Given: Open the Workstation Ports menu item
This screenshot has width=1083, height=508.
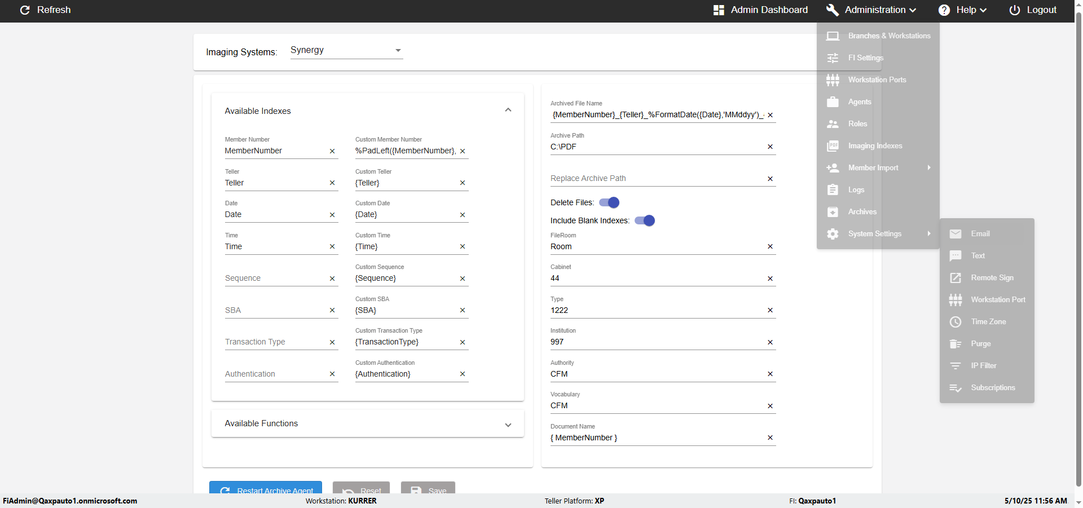Looking at the screenshot, I should tap(877, 80).
